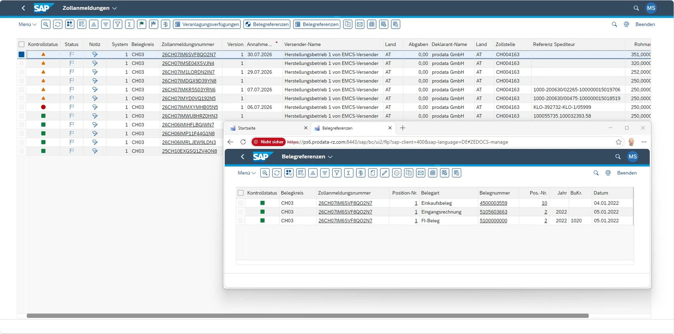Toggle the select-all checkbox in Belegreferenzen table header

[x=241, y=193]
